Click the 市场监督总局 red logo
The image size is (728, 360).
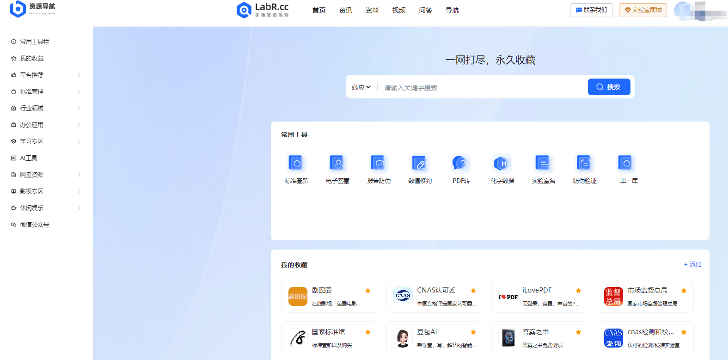[x=613, y=296]
